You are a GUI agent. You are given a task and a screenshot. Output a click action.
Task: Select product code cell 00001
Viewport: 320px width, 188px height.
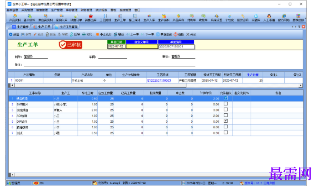tap(29, 81)
